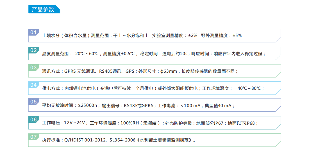309x151 pixels.
Task: Select the 03 green number badge
Action: [33, 68]
